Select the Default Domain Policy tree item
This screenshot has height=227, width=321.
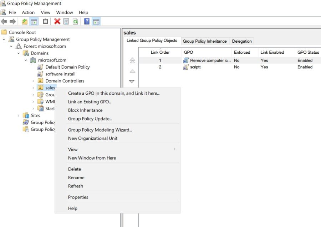[x=67, y=67]
